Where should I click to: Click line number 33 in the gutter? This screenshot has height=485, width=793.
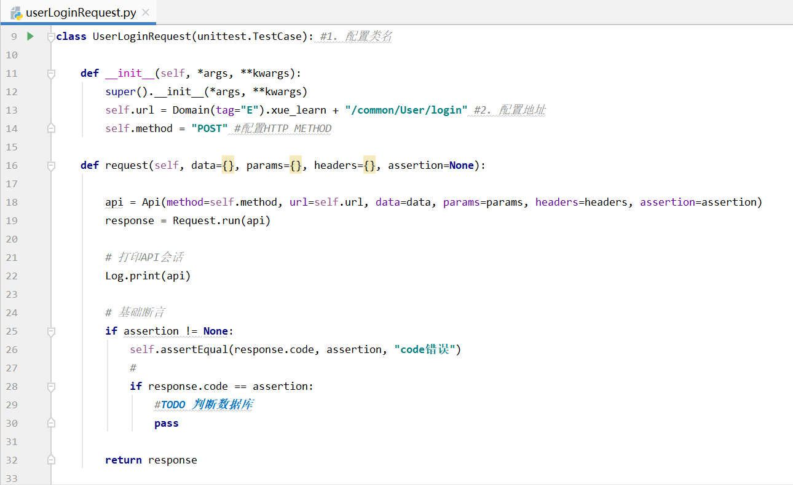(x=12, y=478)
